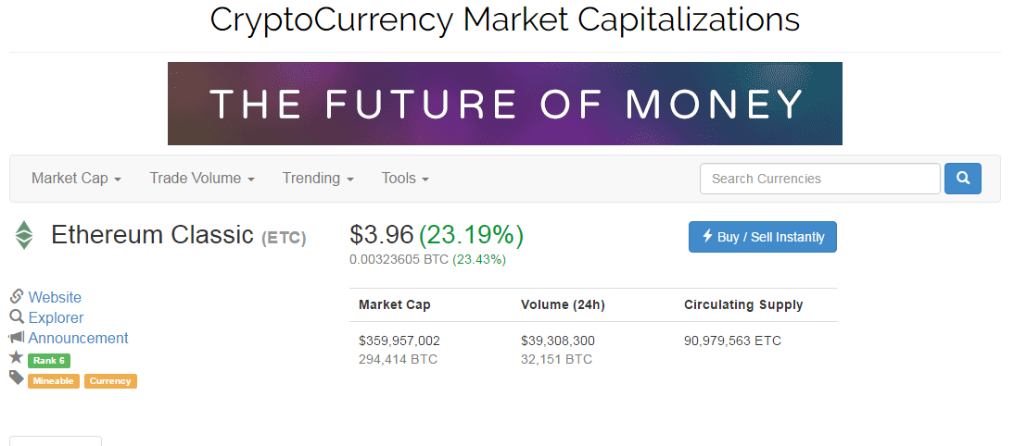Click the lightning bolt on Buy / Sell button
The width and height of the screenshot is (1014, 446).
pyautogui.click(x=707, y=237)
